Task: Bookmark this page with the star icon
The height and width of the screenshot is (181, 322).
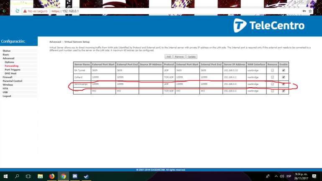Action: [310, 11]
